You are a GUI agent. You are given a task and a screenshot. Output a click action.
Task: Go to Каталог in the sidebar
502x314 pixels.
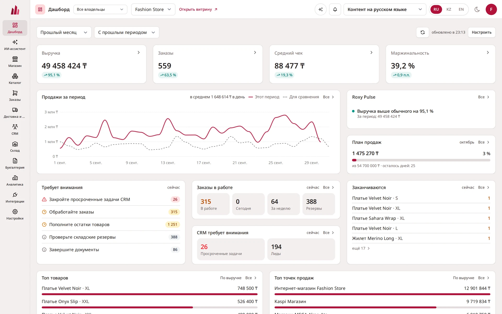pos(15,79)
